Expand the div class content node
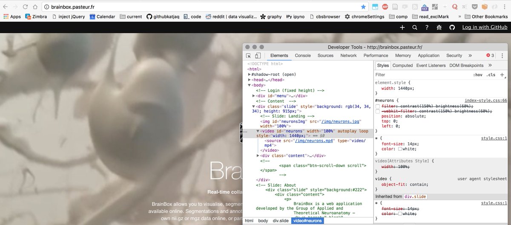The width and height of the screenshot is (511, 225). point(258,156)
